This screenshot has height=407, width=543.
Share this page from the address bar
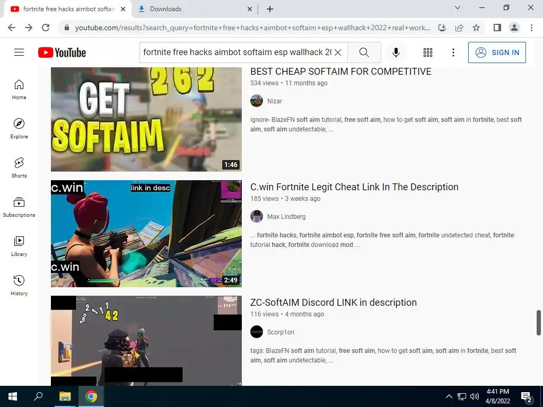pos(459,28)
